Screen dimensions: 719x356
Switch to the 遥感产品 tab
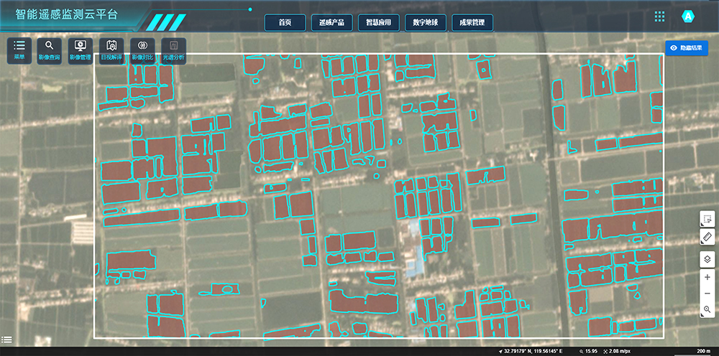pyautogui.click(x=331, y=23)
